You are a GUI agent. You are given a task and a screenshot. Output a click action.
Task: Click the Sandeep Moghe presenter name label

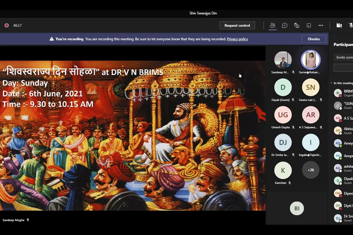point(13,220)
